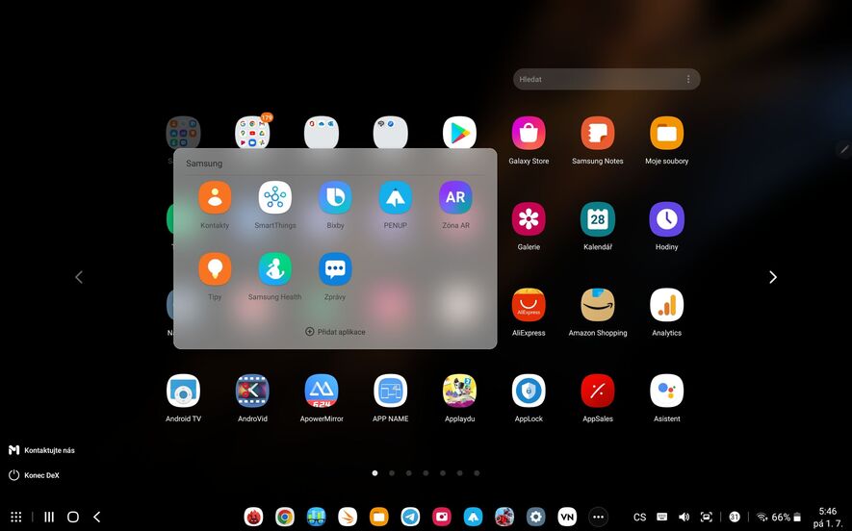Open the Bixby app
Viewport: 852px width, 531px height.
point(335,197)
